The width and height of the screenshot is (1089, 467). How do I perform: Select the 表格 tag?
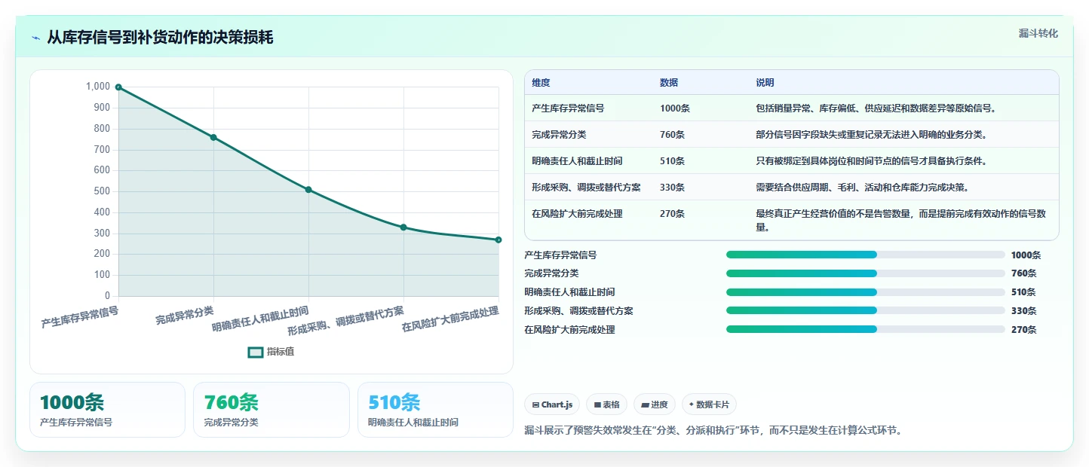(606, 404)
